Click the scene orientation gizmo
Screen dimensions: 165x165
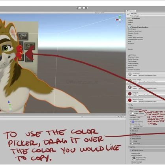120,19
